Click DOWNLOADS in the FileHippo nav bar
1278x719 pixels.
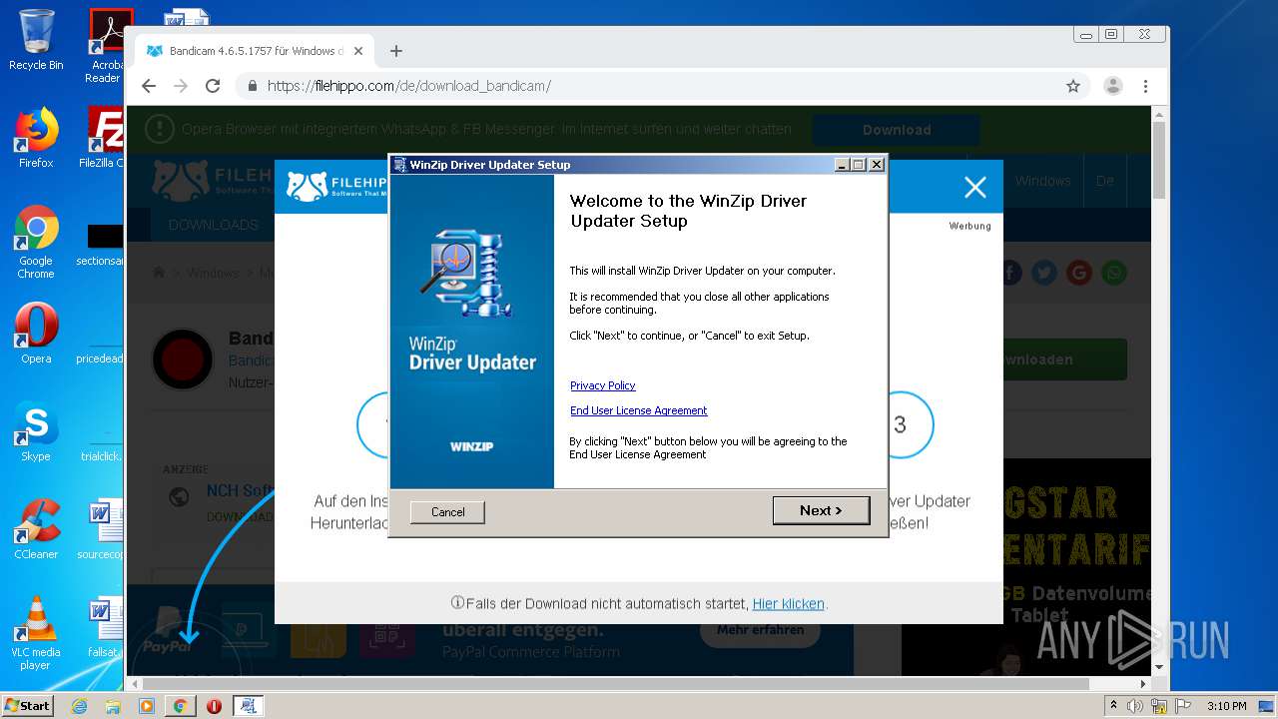(213, 225)
